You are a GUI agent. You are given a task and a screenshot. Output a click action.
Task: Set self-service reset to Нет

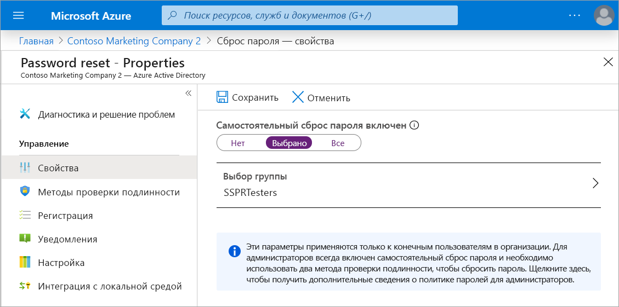tap(238, 143)
